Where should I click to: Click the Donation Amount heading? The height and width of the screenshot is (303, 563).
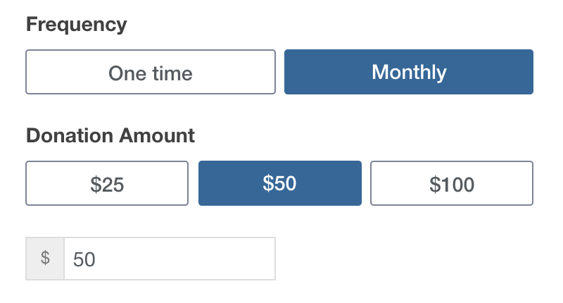point(110,135)
